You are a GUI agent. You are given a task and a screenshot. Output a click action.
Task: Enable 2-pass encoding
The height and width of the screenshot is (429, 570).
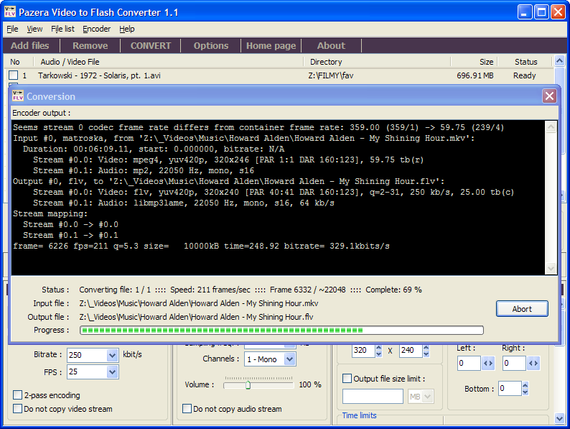17,395
